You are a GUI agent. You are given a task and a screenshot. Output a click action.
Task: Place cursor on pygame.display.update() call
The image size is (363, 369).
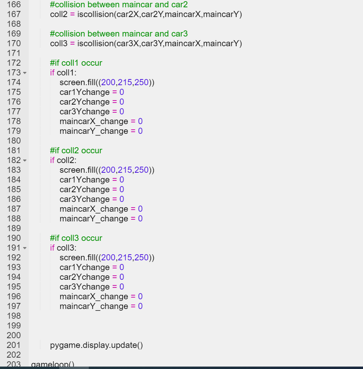tap(97, 345)
